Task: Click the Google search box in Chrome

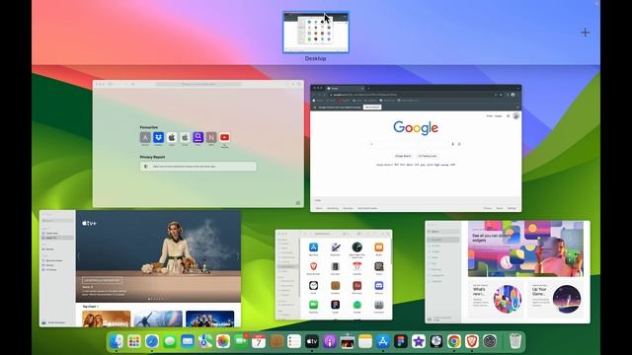Action: coord(415,144)
